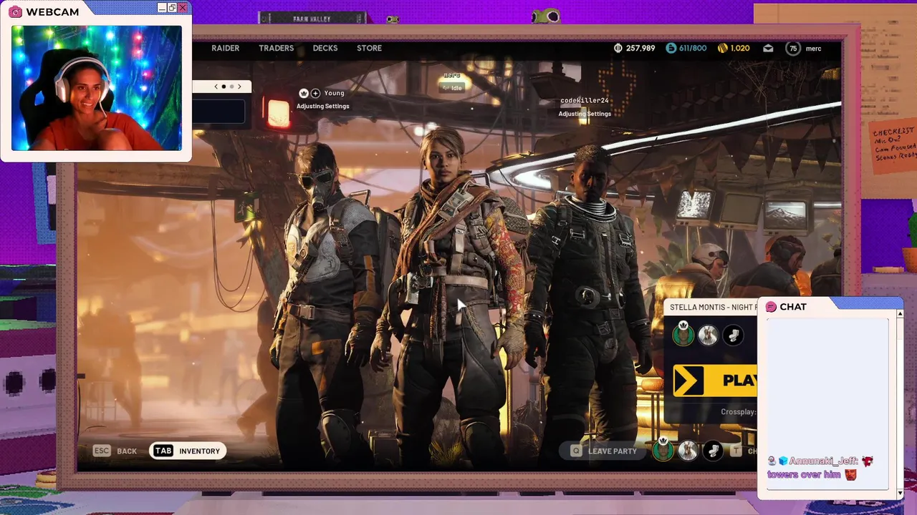Click the T key chat hint
The height and width of the screenshot is (515, 917).
(736, 451)
